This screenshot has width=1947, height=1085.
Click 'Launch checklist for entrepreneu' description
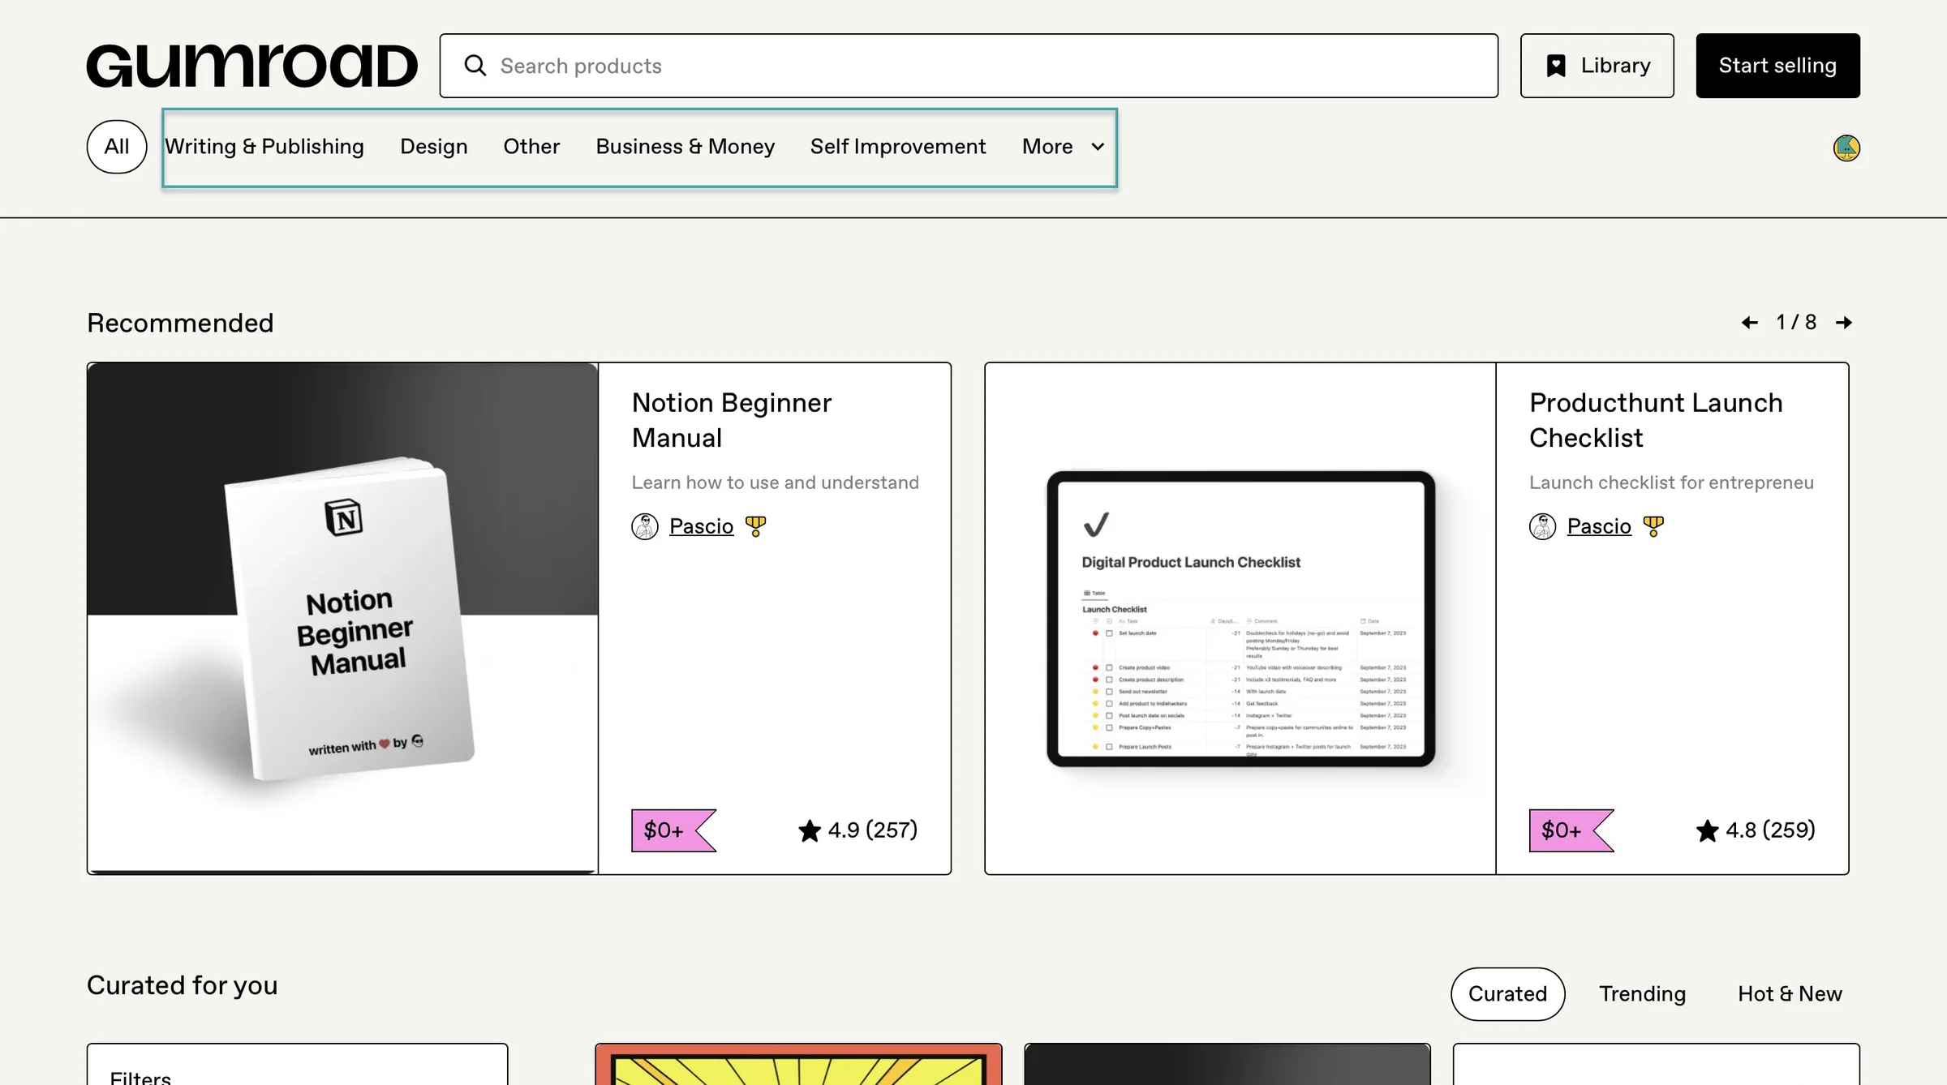1671,482
